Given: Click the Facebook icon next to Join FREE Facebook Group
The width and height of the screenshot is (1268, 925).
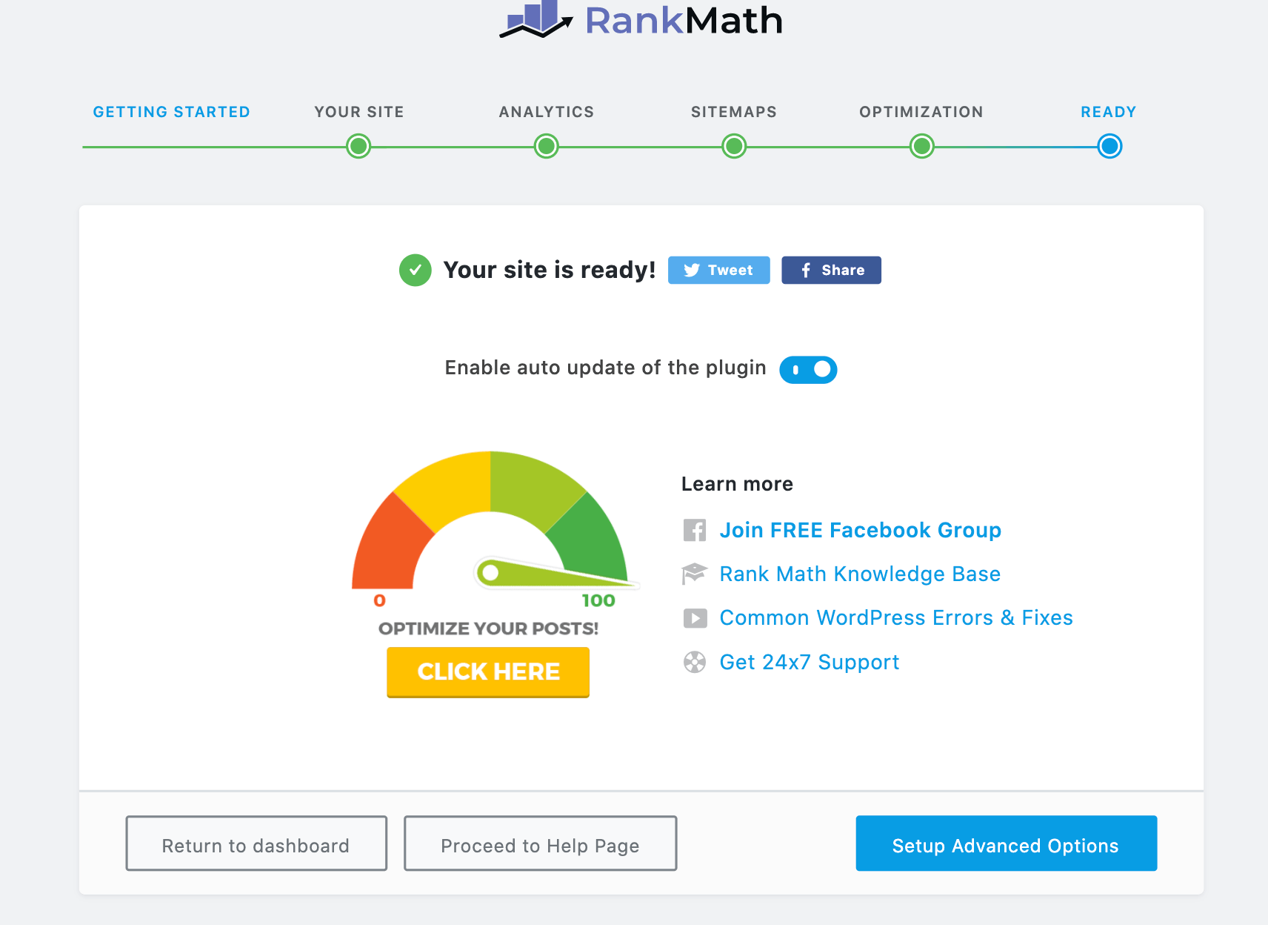Looking at the screenshot, I should pyautogui.click(x=695, y=530).
